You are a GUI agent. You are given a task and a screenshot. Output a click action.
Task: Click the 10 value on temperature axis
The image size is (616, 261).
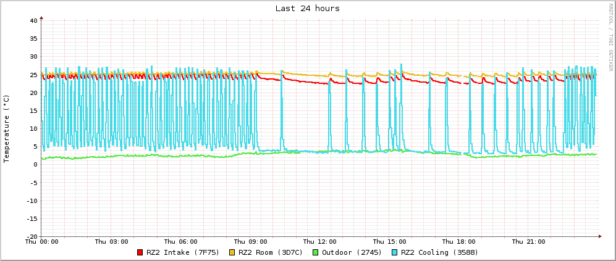pos(33,129)
